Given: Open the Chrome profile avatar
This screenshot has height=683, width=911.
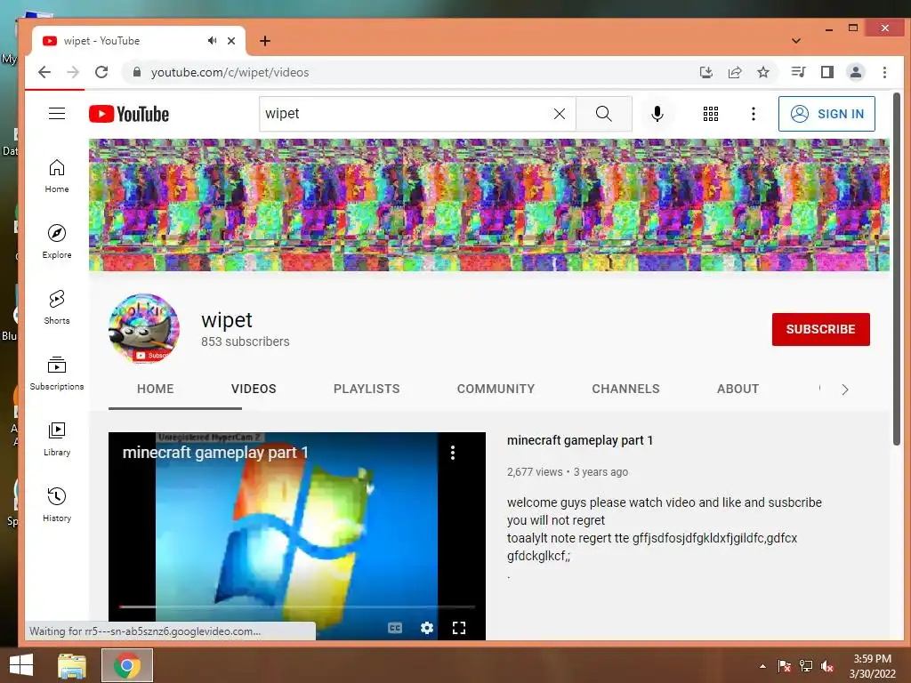Looking at the screenshot, I should [856, 72].
